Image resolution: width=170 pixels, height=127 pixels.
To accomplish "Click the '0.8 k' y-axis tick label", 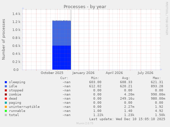I will tap(16, 38).
